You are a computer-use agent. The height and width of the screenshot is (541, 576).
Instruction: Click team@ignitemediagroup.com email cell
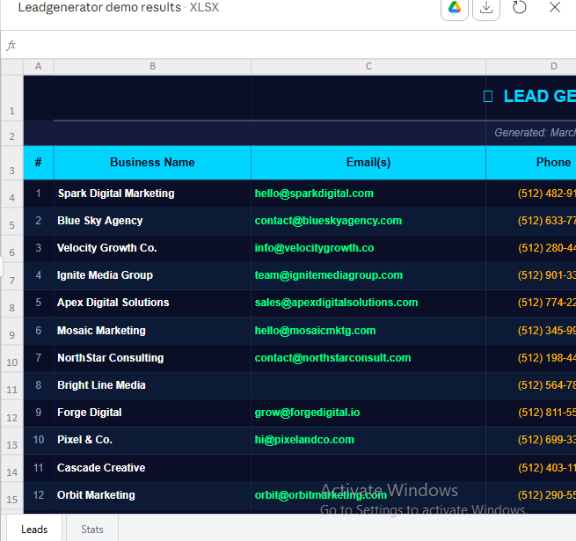tap(368, 275)
